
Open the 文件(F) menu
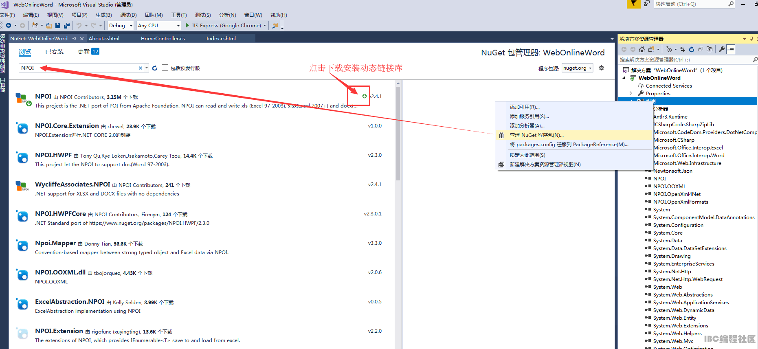[7, 15]
